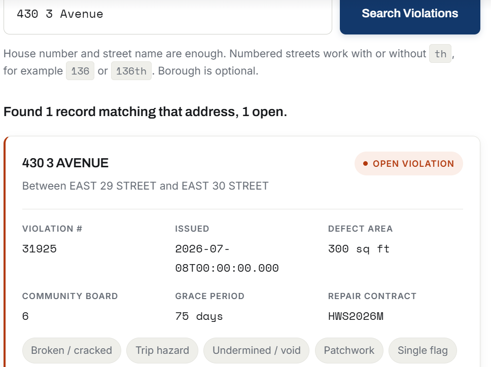Click the 136th example code chip
This screenshot has height=367, width=491.
(131, 71)
